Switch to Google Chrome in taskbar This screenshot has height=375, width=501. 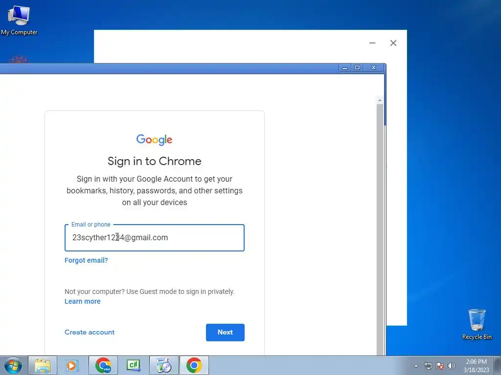(x=194, y=365)
